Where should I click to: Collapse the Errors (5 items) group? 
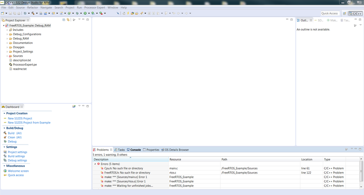(95, 164)
